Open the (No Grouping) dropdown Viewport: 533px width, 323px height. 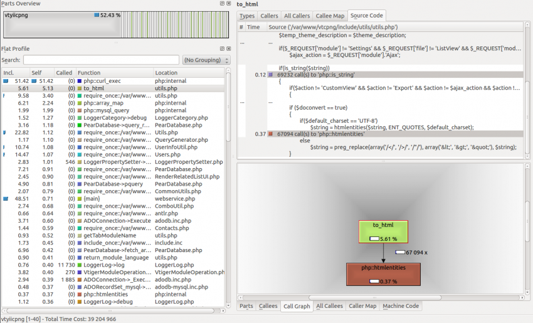click(x=206, y=60)
